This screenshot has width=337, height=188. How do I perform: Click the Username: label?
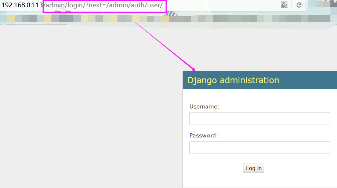tap(204, 107)
